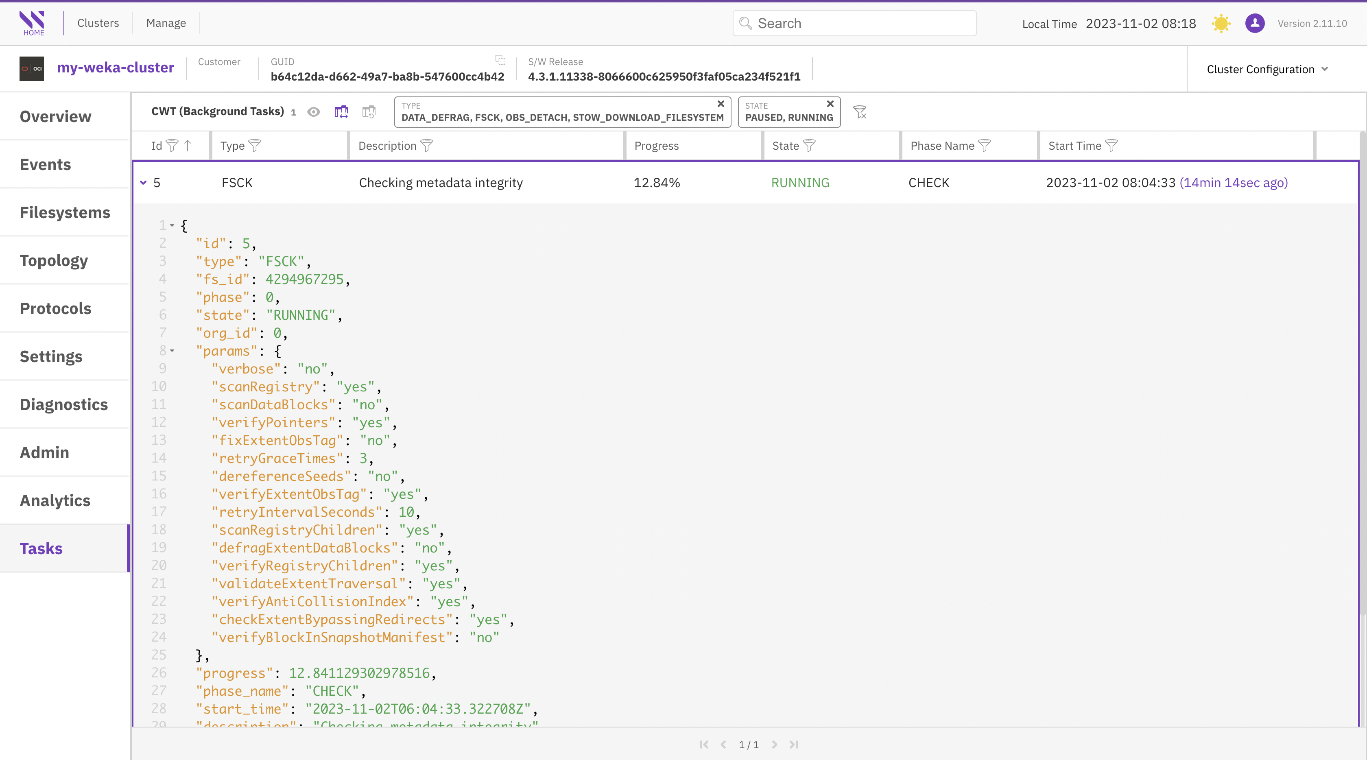Collapse the JSON params block arrow

click(172, 351)
